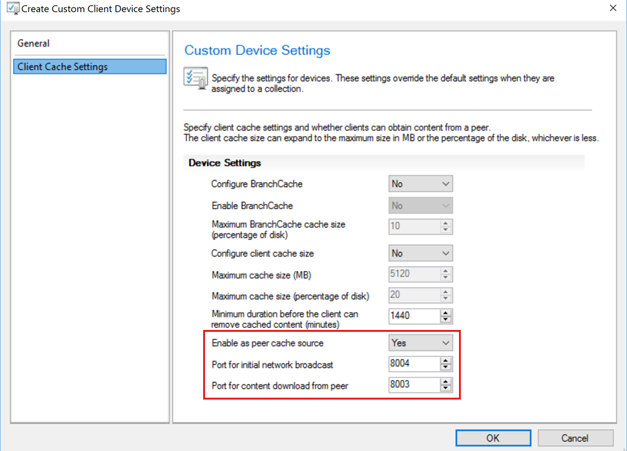Open Configure client cache size dropdown
The image size is (627, 451).
pyautogui.click(x=420, y=253)
